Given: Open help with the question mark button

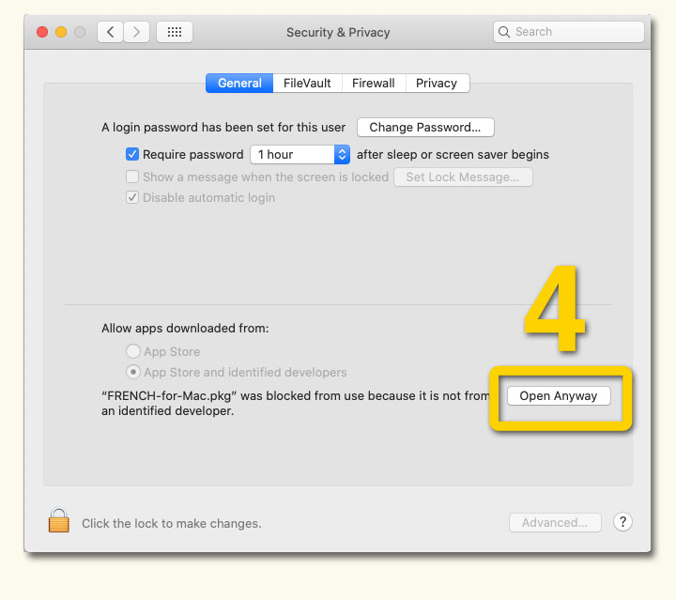Looking at the screenshot, I should (x=622, y=522).
